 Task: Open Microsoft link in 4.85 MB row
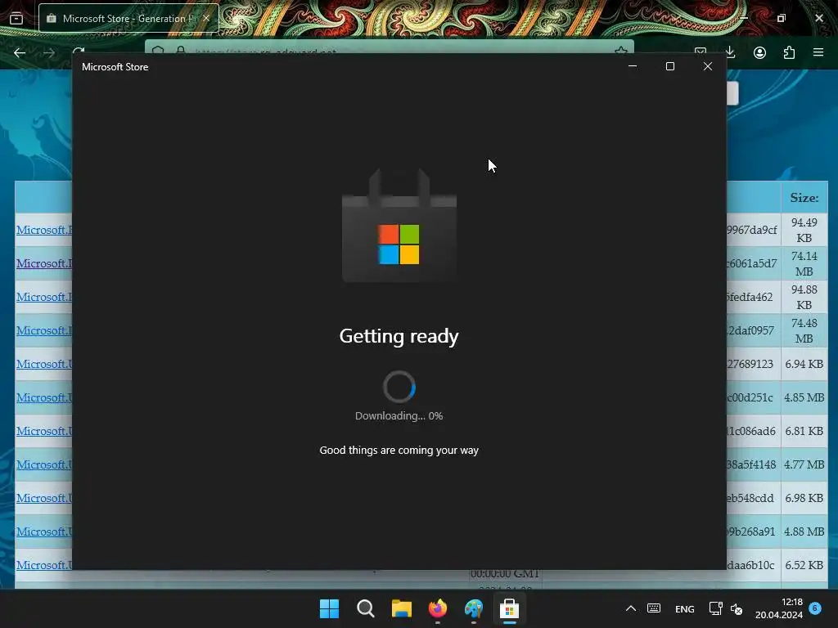[44, 397]
